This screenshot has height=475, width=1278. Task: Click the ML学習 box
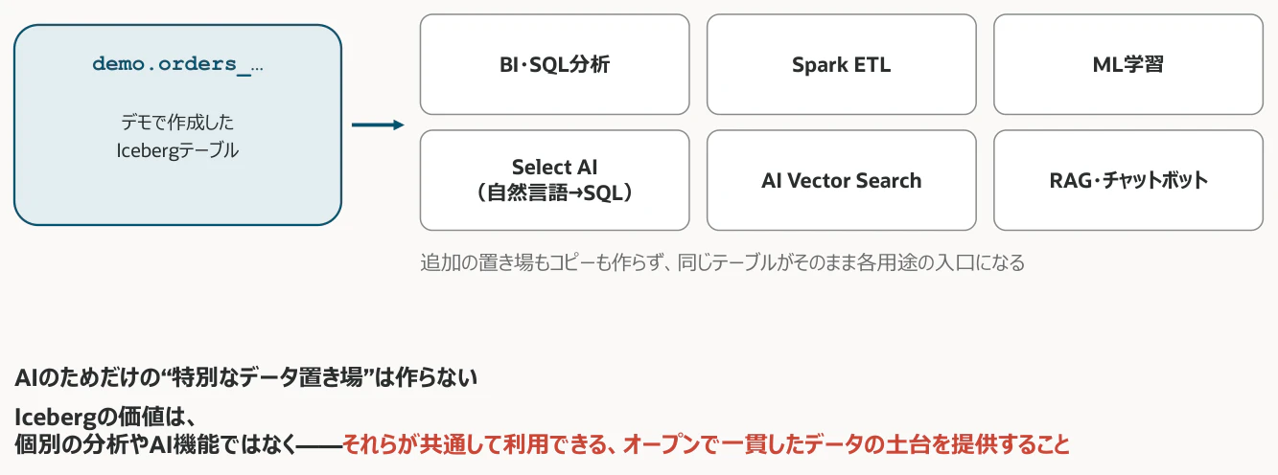[1127, 65]
